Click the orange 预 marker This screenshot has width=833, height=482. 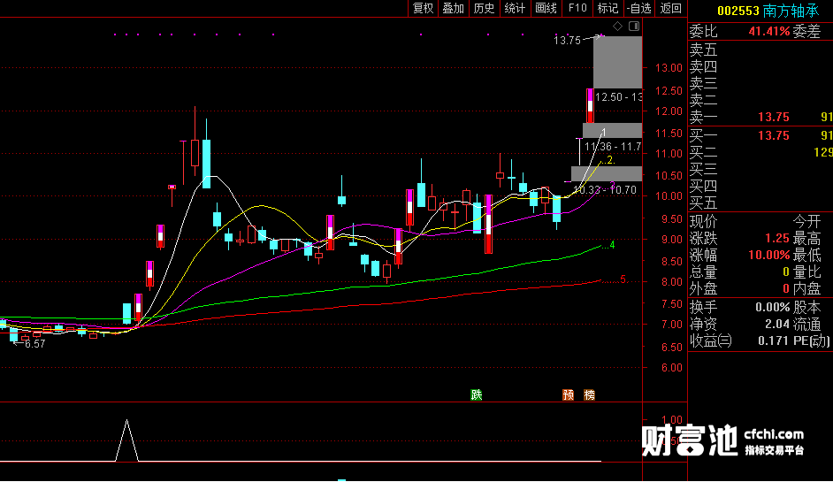pyautogui.click(x=568, y=394)
